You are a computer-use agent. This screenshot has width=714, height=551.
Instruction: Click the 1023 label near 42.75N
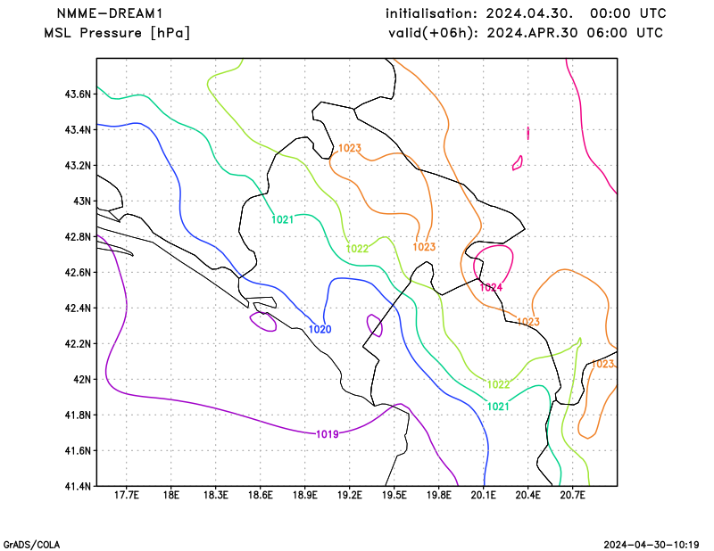coord(425,247)
